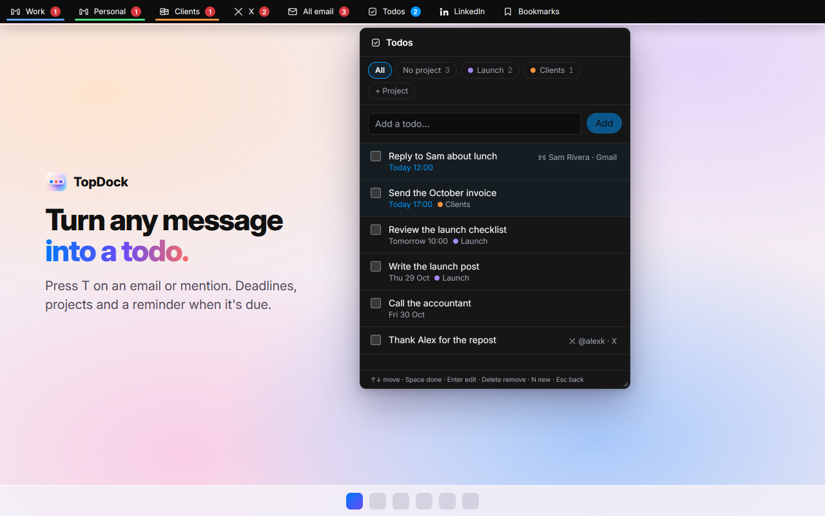
Task: Tick the "Thank Alex for the repost" checkbox
Action: click(376, 340)
